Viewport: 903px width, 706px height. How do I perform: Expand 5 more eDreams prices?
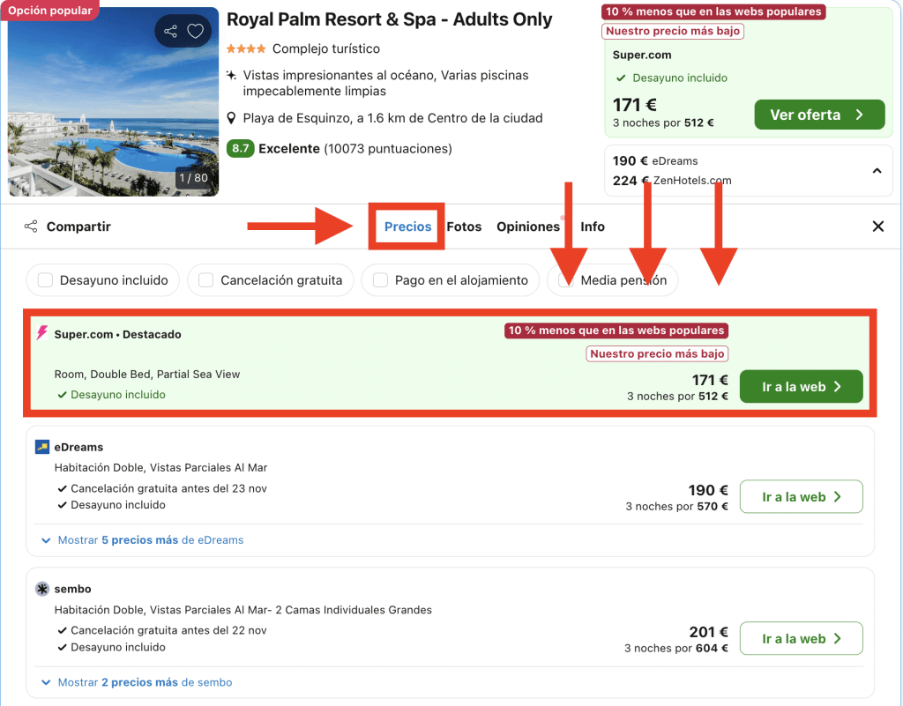tap(150, 539)
